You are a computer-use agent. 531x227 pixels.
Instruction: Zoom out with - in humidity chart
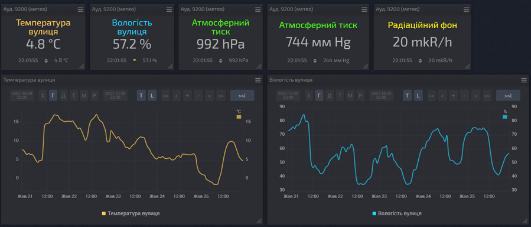464,96
